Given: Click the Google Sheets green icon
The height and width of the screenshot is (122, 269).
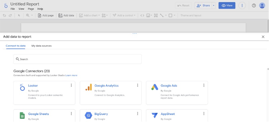Looking at the screenshot, I should tap(22, 115).
